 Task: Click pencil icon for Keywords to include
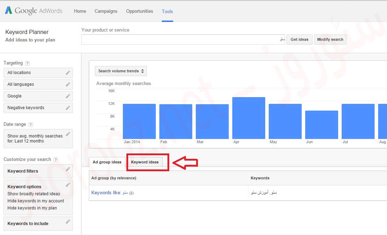[x=68, y=222]
